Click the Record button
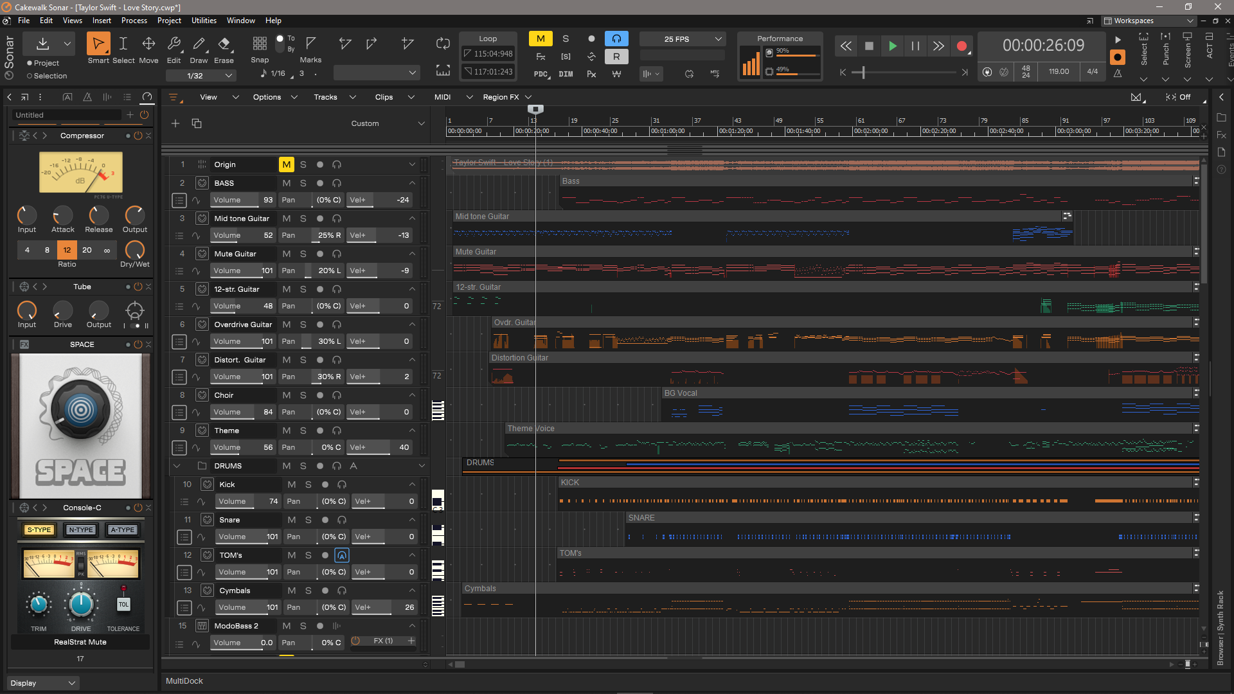The width and height of the screenshot is (1234, 694). pos(961,46)
